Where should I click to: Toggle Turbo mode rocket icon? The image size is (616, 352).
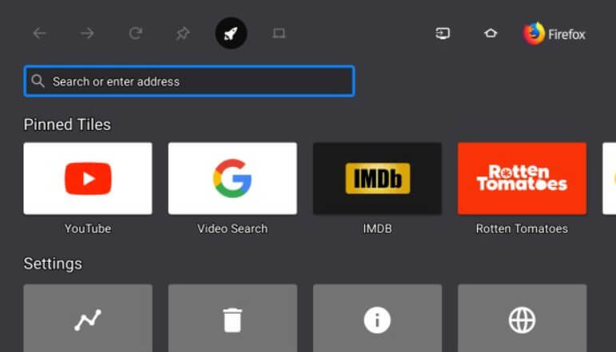coord(231,34)
